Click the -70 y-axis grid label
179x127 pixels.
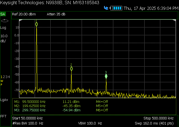click(17, 90)
